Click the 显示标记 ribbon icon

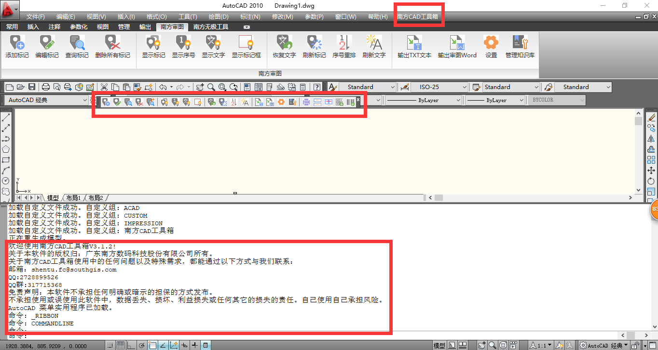coord(153,46)
